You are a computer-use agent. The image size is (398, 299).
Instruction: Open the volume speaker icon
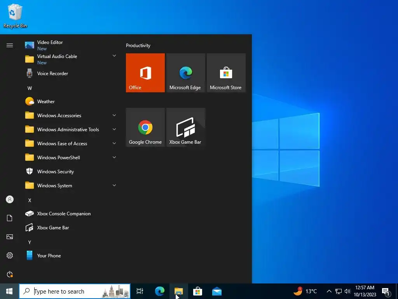347,291
